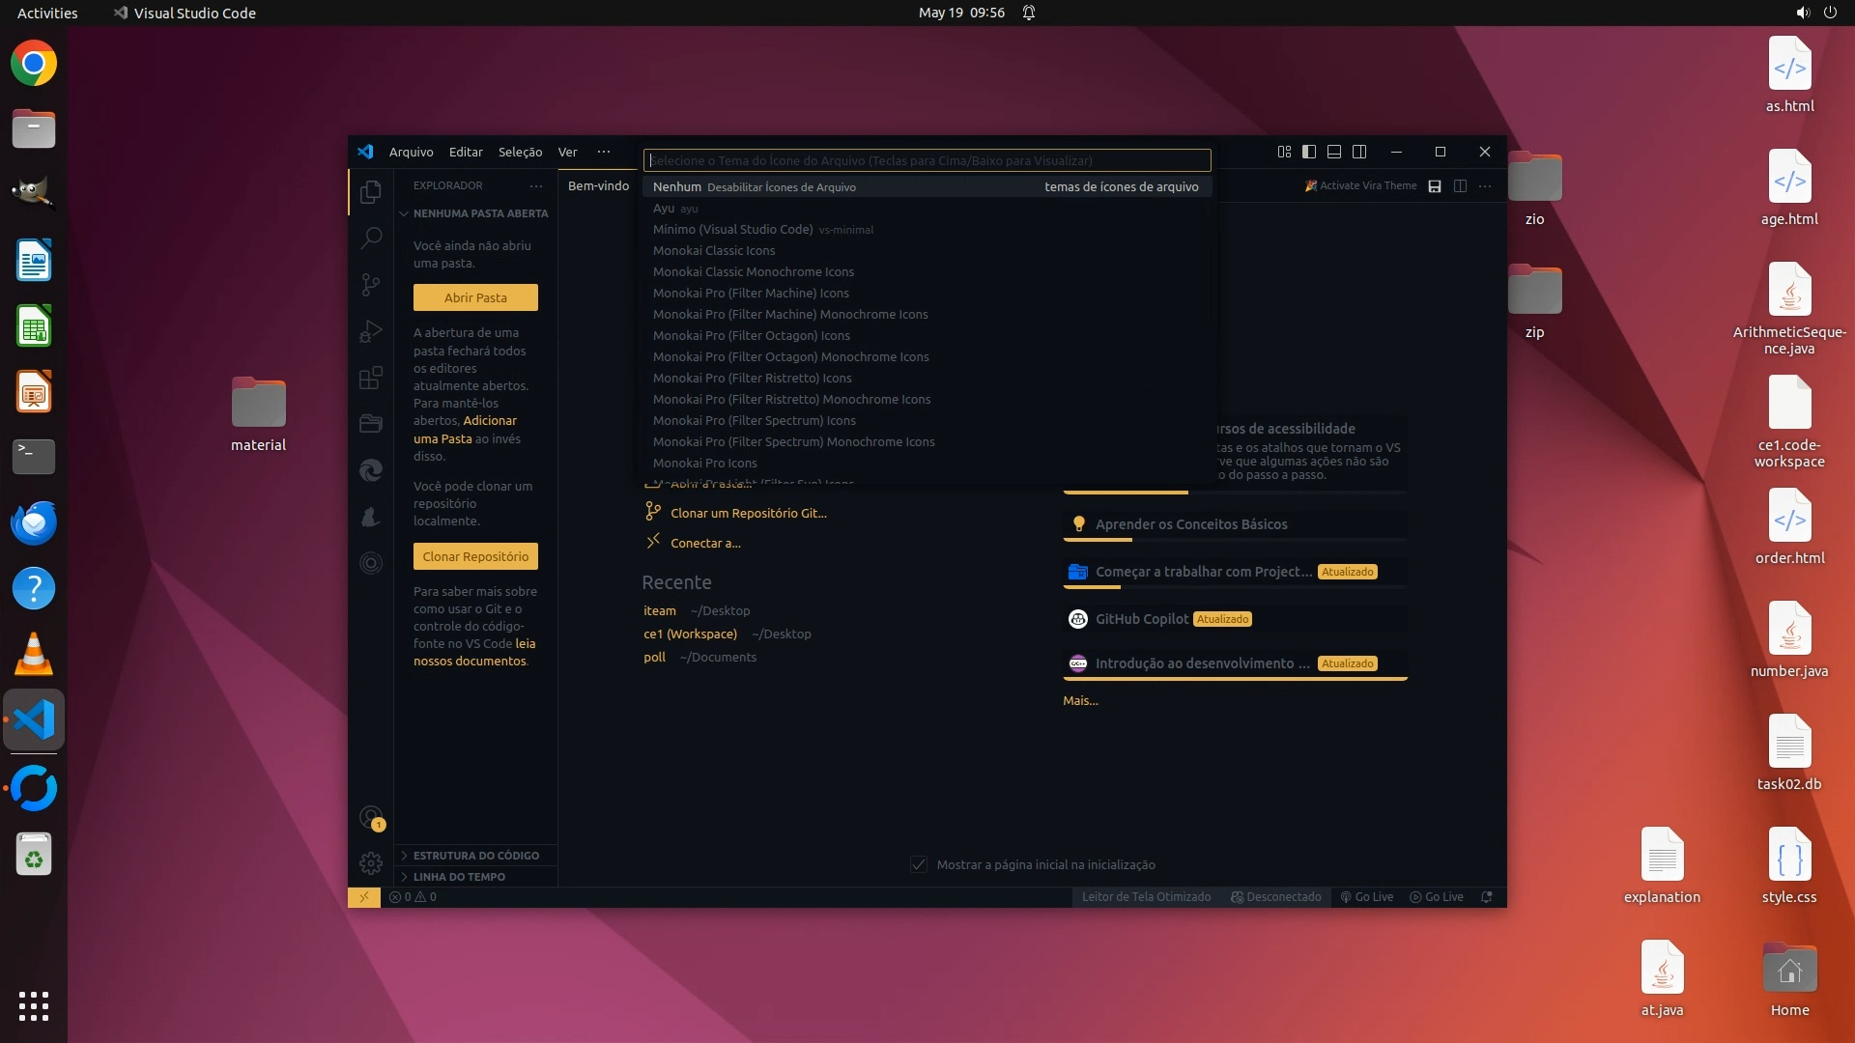
Task: Select 'Monokai Classic Icons' theme entry
Action: (714, 250)
